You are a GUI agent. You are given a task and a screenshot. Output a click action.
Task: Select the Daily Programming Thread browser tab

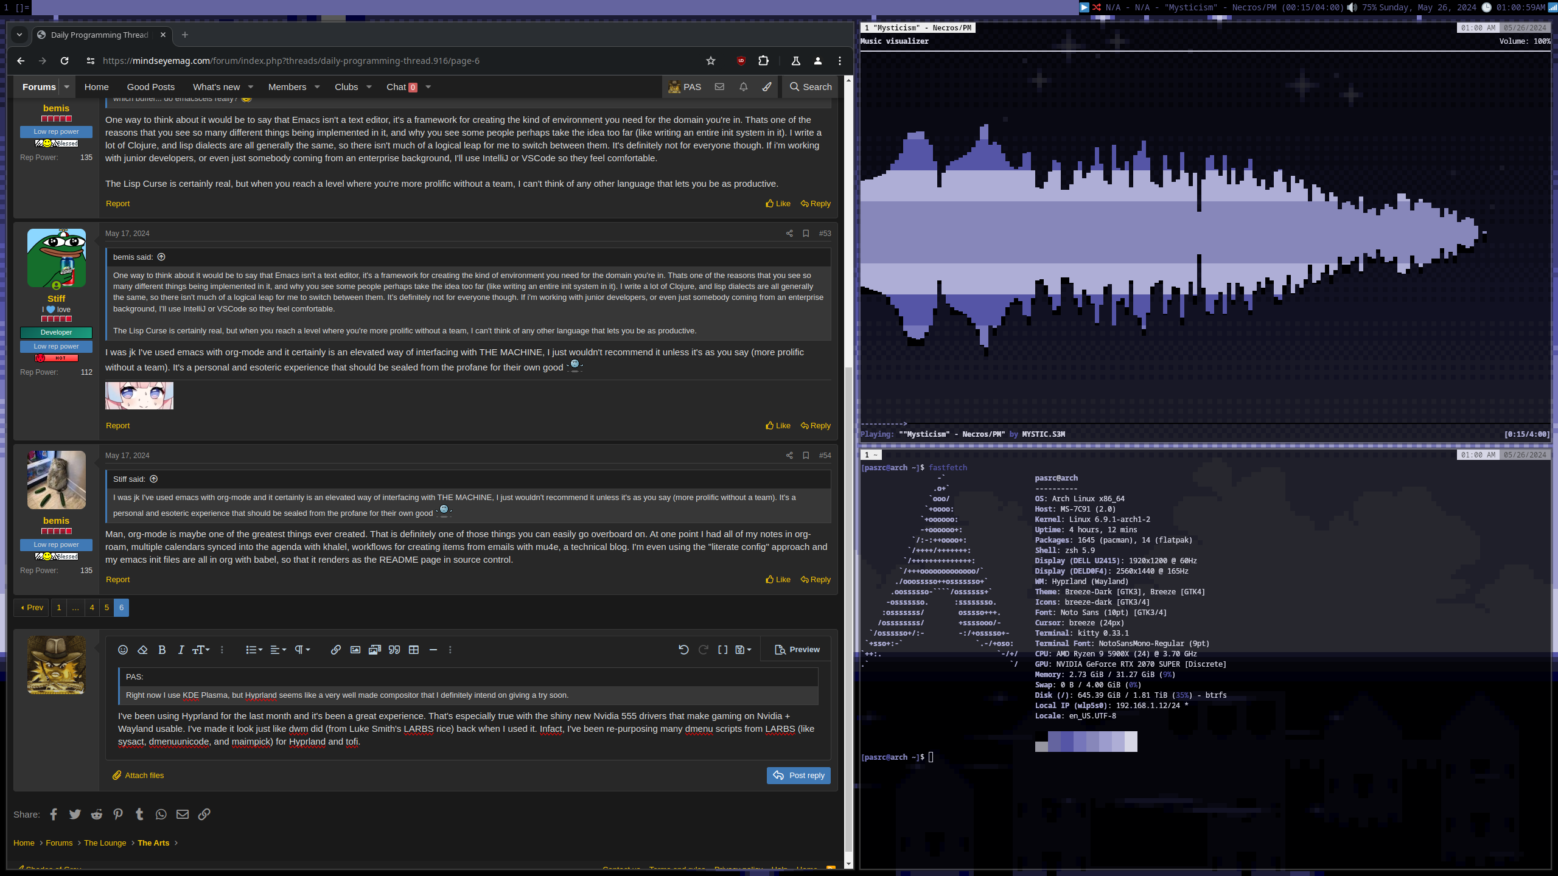[x=101, y=35]
